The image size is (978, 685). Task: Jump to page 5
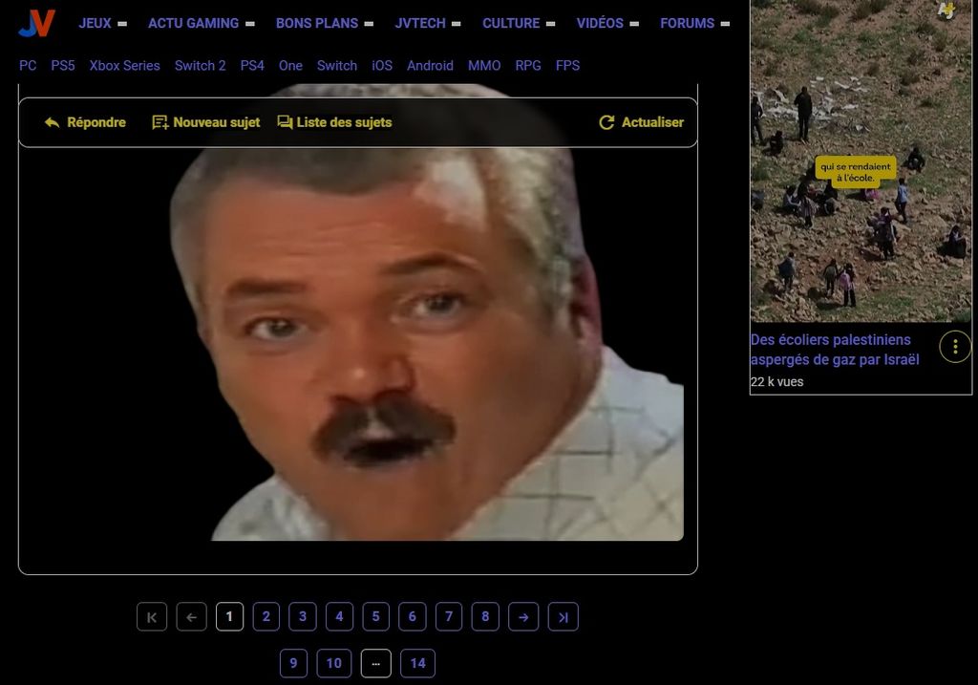(375, 617)
